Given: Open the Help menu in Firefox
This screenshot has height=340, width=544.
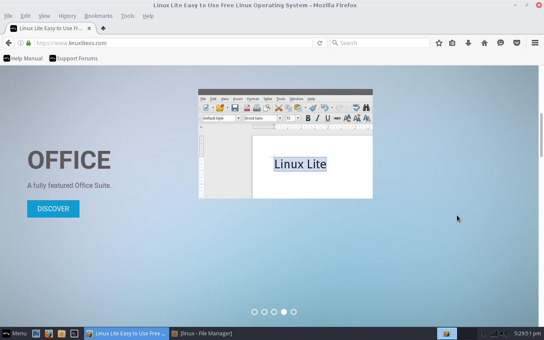Looking at the screenshot, I should (148, 16).
